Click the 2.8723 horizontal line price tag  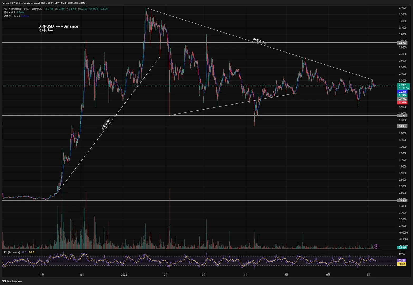(x=402, y=43)
